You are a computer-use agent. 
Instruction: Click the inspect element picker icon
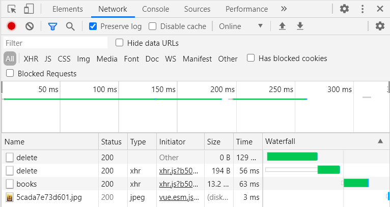pyautogui.click(x=12, y=9)
